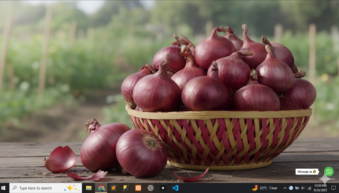Launch Google Chrome on the taskbar
This screenshot has height=193, width=339.
[101, 188]
